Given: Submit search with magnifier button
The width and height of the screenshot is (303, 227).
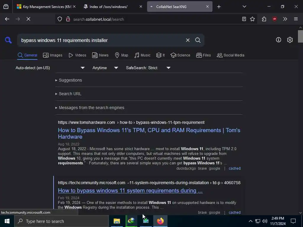Looking at the screenshot, I should tap(198, 40).
